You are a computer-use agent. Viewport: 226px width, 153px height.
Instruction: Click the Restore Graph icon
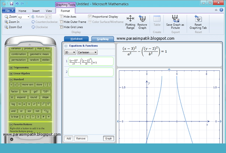pyautogui.click(x=142, y=22)
